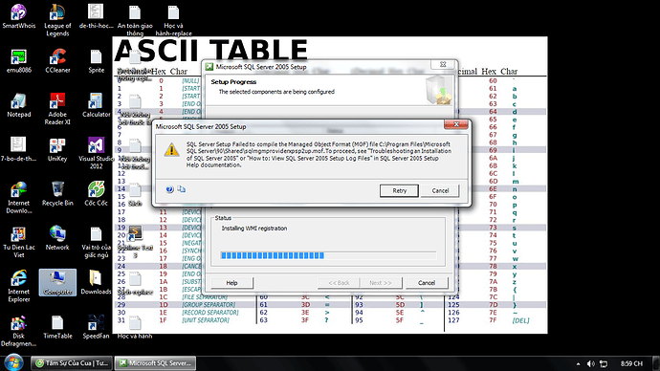Select League of Legends desktop icon
Screen dimensions: 660x371
57,20
